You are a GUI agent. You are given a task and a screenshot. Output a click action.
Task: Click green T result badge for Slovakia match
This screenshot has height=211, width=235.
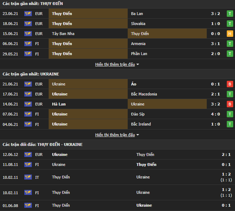point(230,24)
